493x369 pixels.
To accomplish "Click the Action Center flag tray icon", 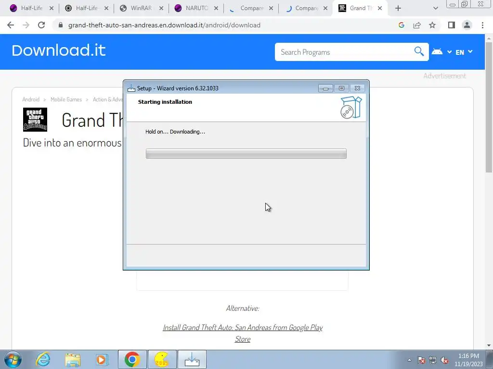I will (421, 360).
